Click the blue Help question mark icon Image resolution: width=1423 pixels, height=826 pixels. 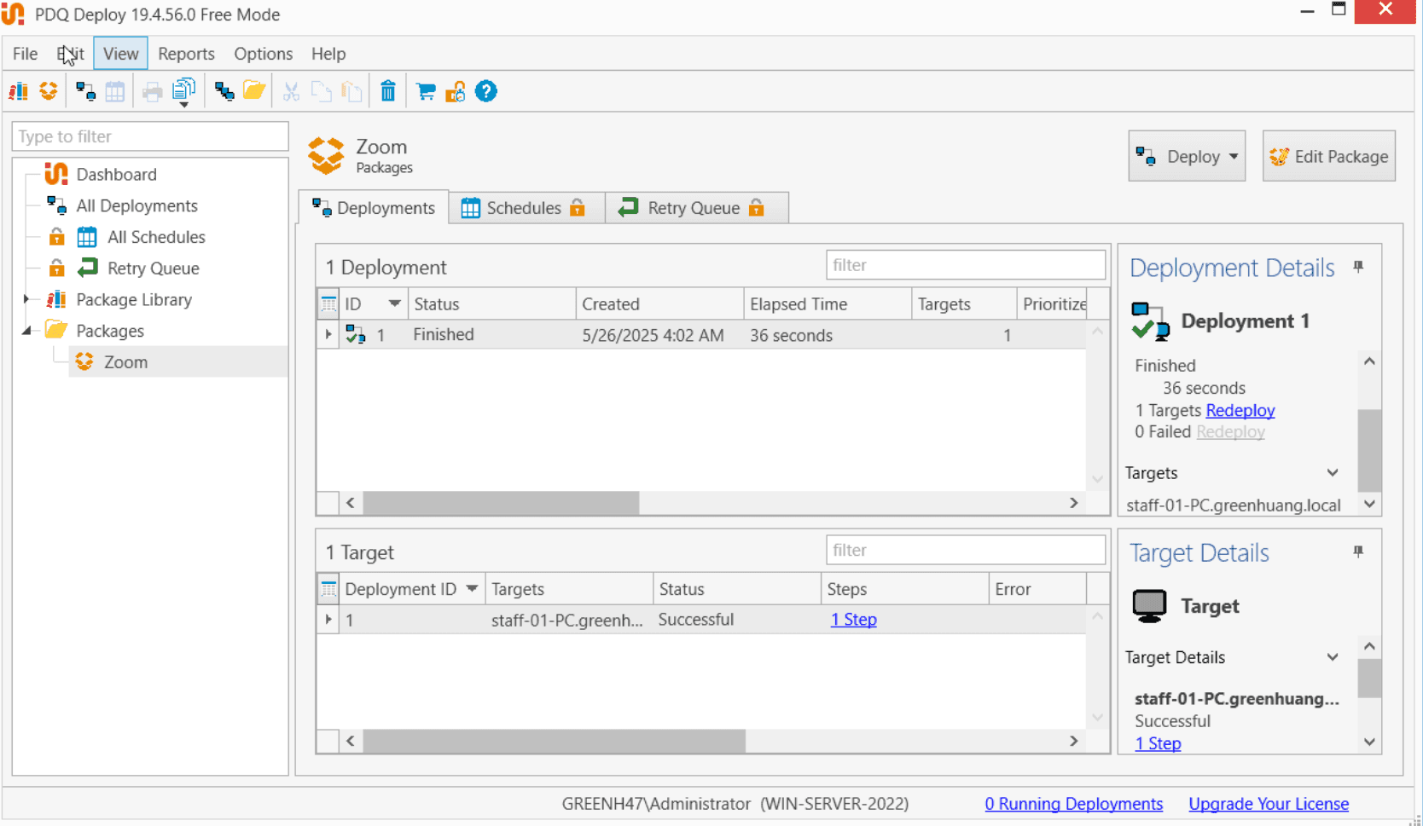(x=486, y=91)
